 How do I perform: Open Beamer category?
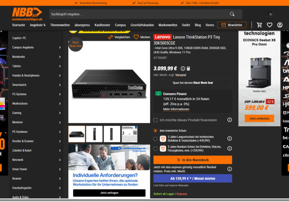pos(17,178)
